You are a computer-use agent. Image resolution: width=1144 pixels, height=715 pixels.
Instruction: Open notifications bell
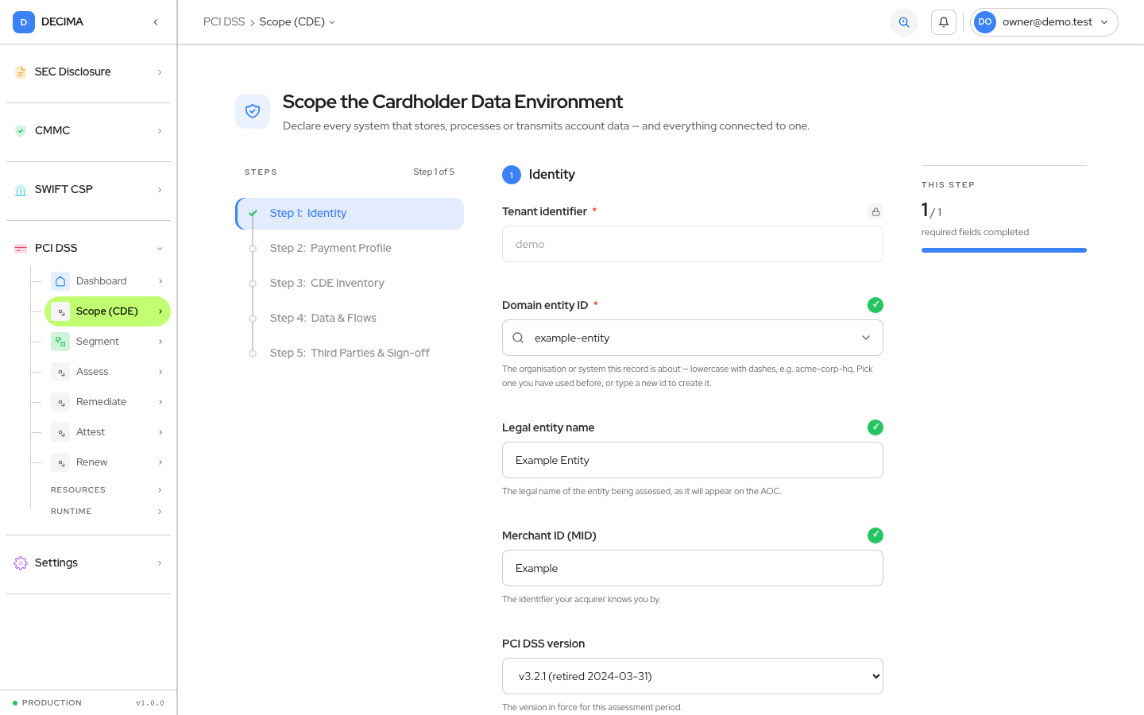(944, 22)
